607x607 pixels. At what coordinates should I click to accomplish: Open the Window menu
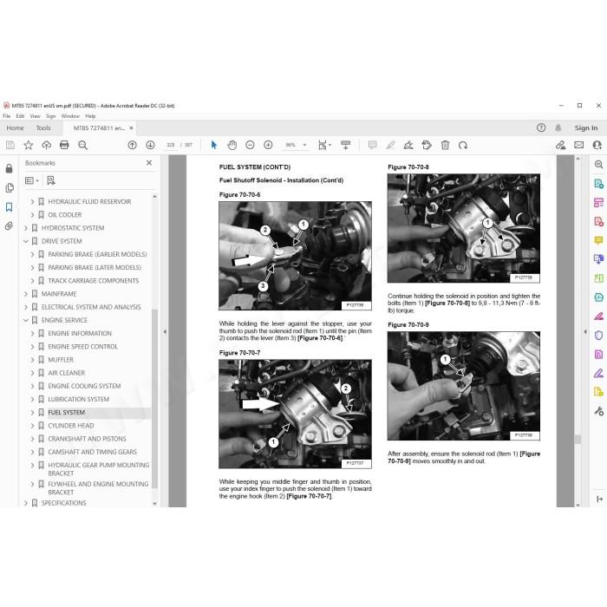[x=70, y=115]
